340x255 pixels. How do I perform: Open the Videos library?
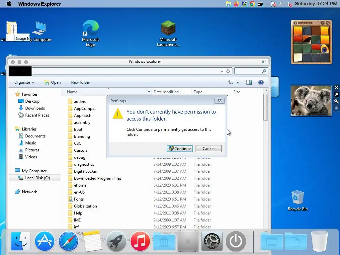click(28, 157)
